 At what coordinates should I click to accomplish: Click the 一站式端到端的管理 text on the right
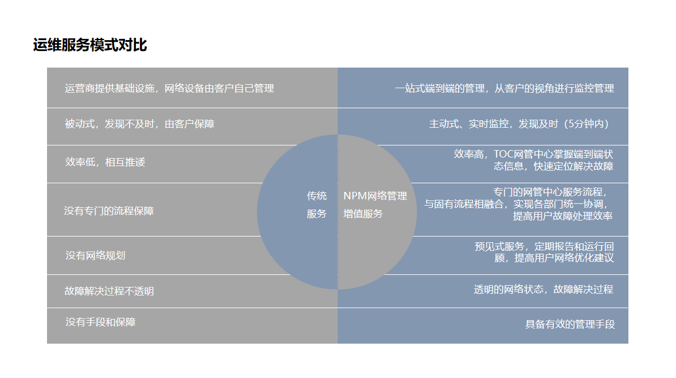click(x=440, y=88)
